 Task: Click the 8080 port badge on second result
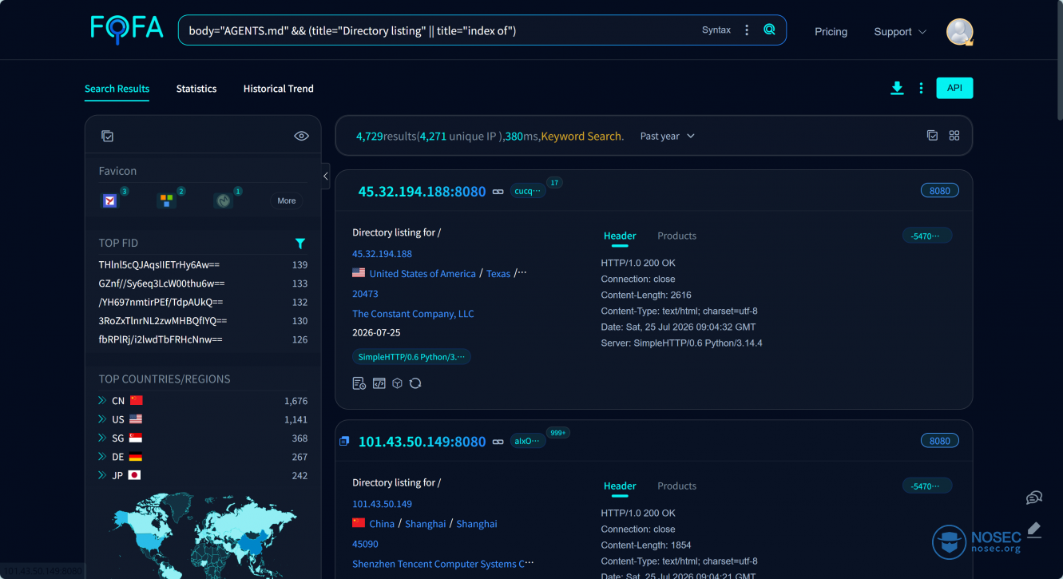[940, 441]
